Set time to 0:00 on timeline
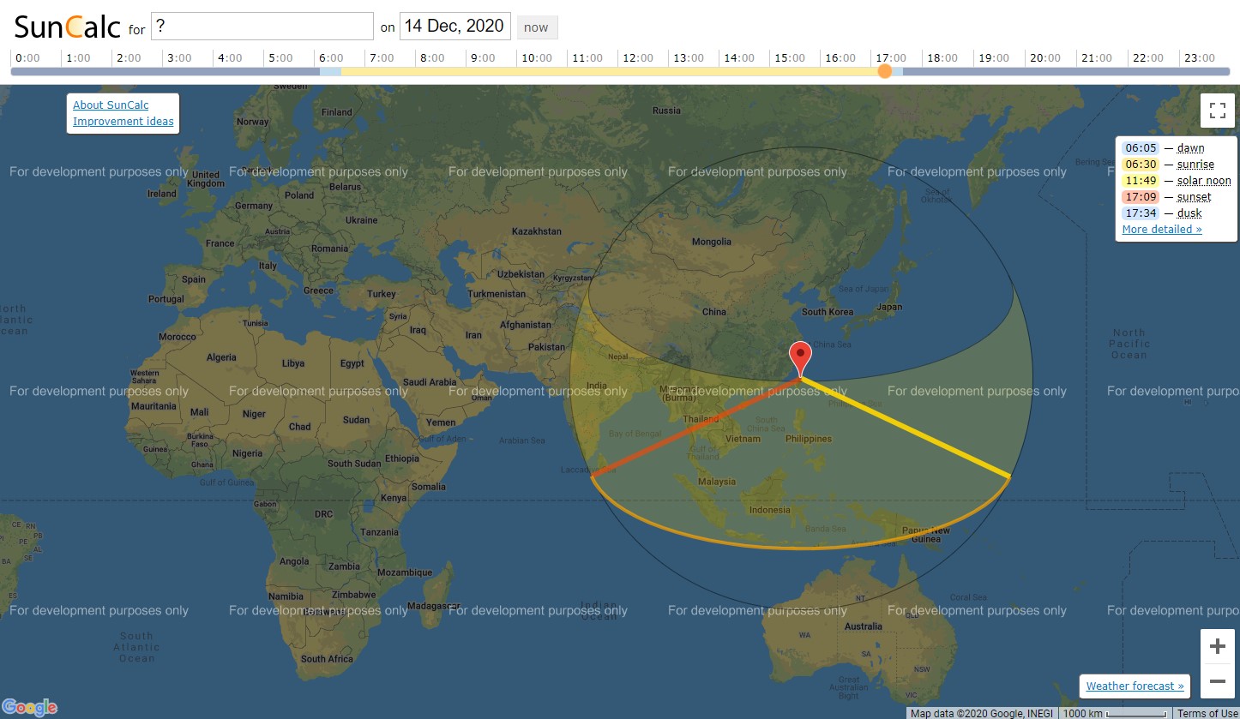The width and height of the screenshot is (1240, 719). 27,58
